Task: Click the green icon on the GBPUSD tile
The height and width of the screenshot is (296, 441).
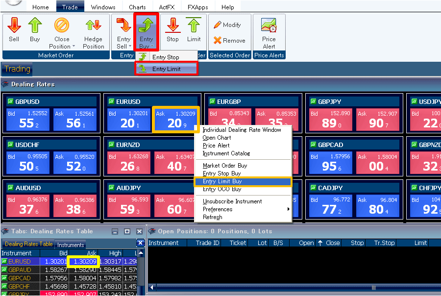Action: (x=10, y=101)
